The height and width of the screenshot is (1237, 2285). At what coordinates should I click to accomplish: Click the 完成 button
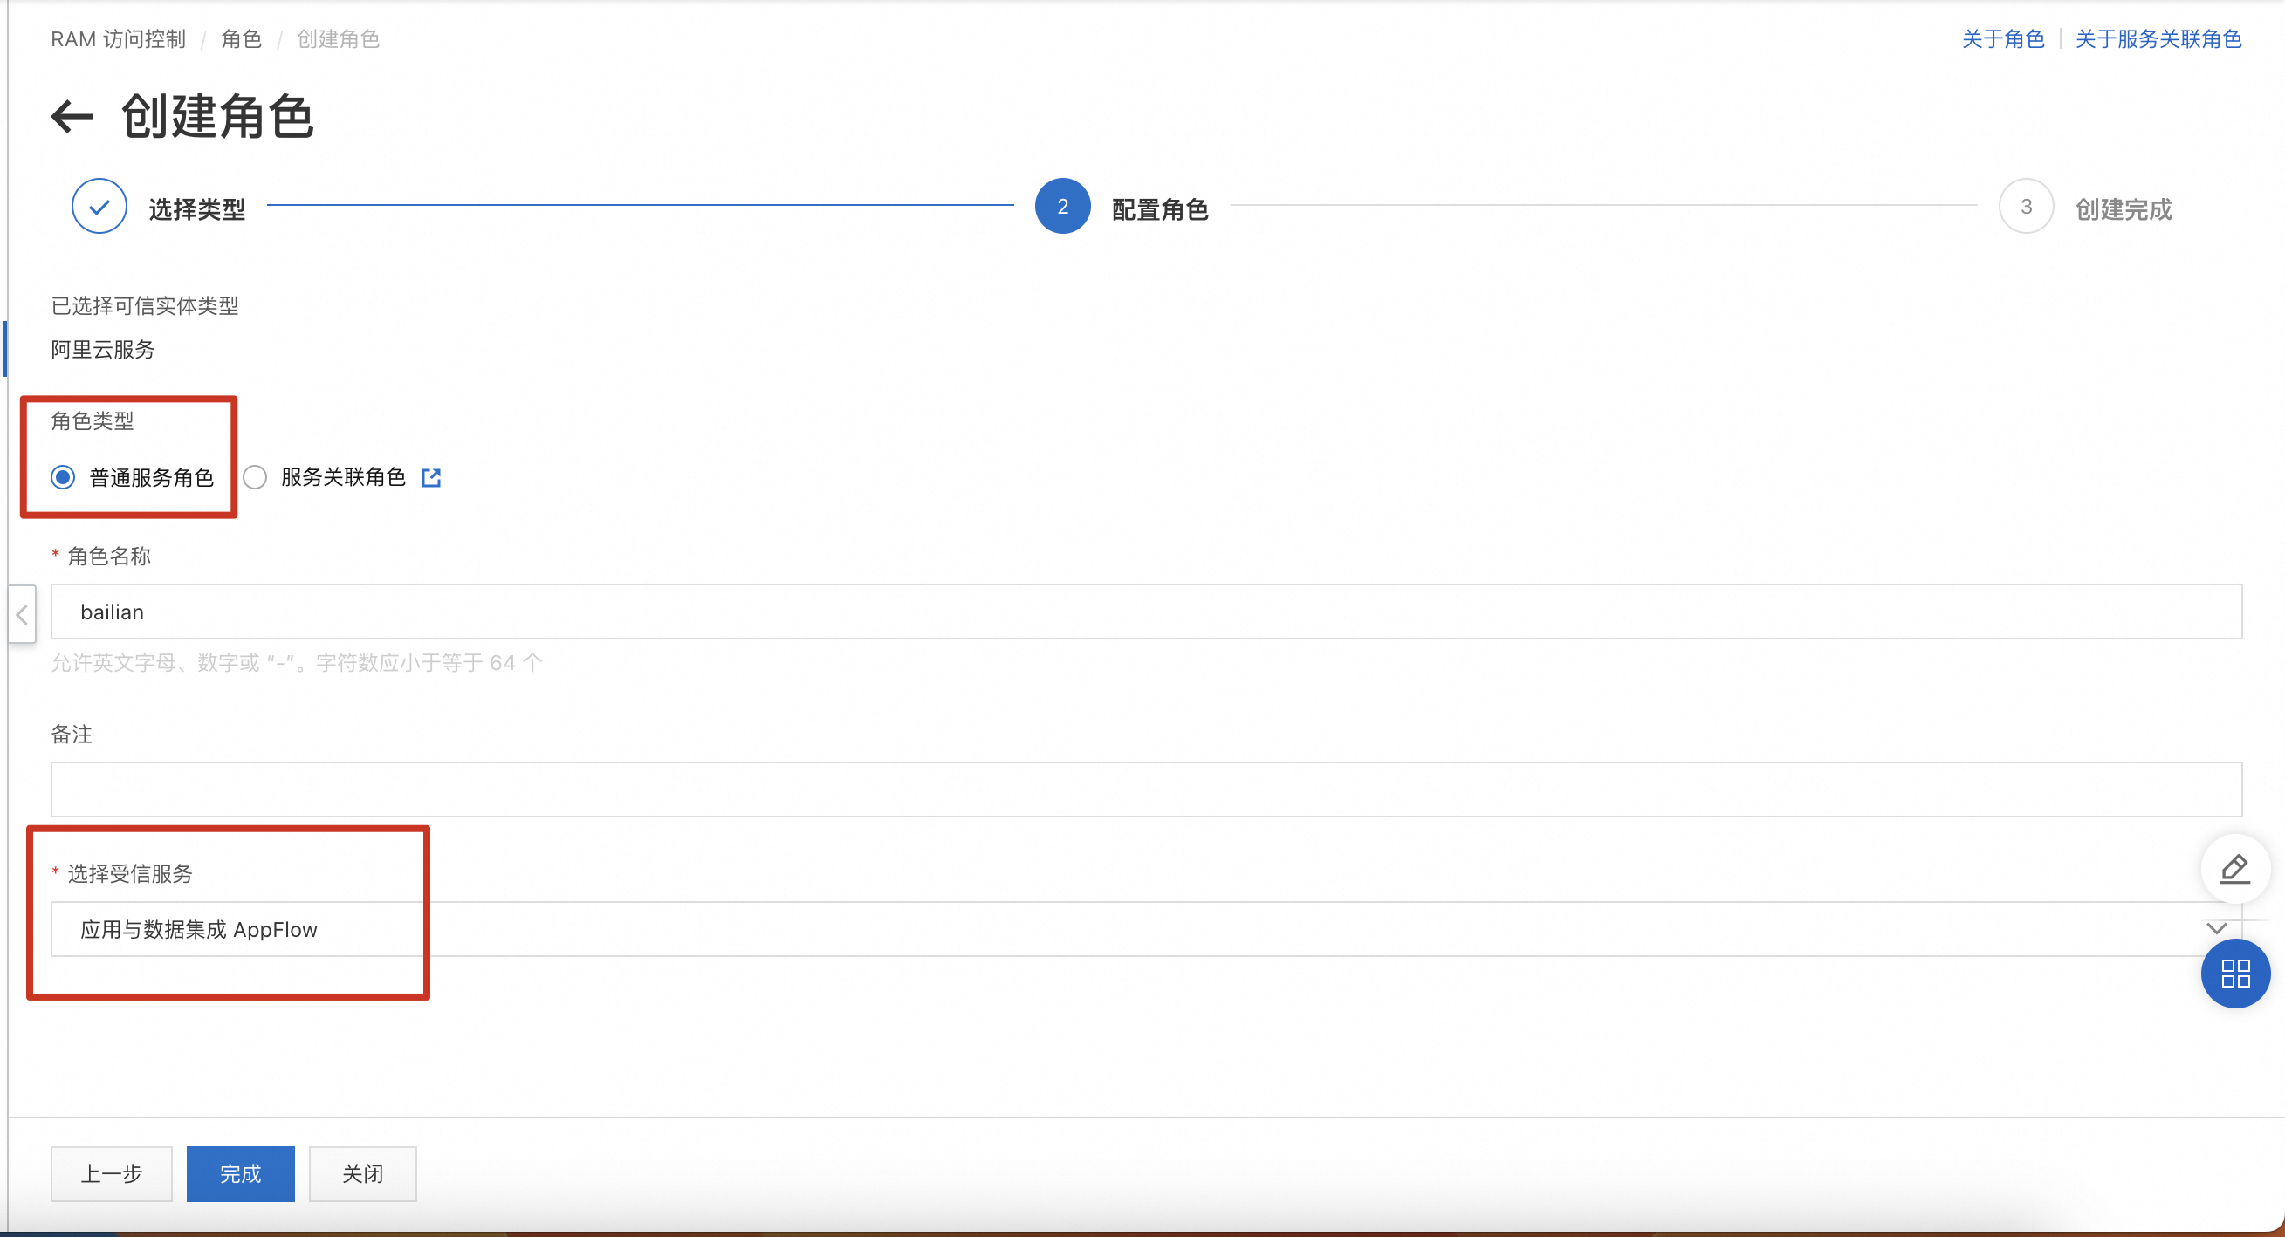240,1174
